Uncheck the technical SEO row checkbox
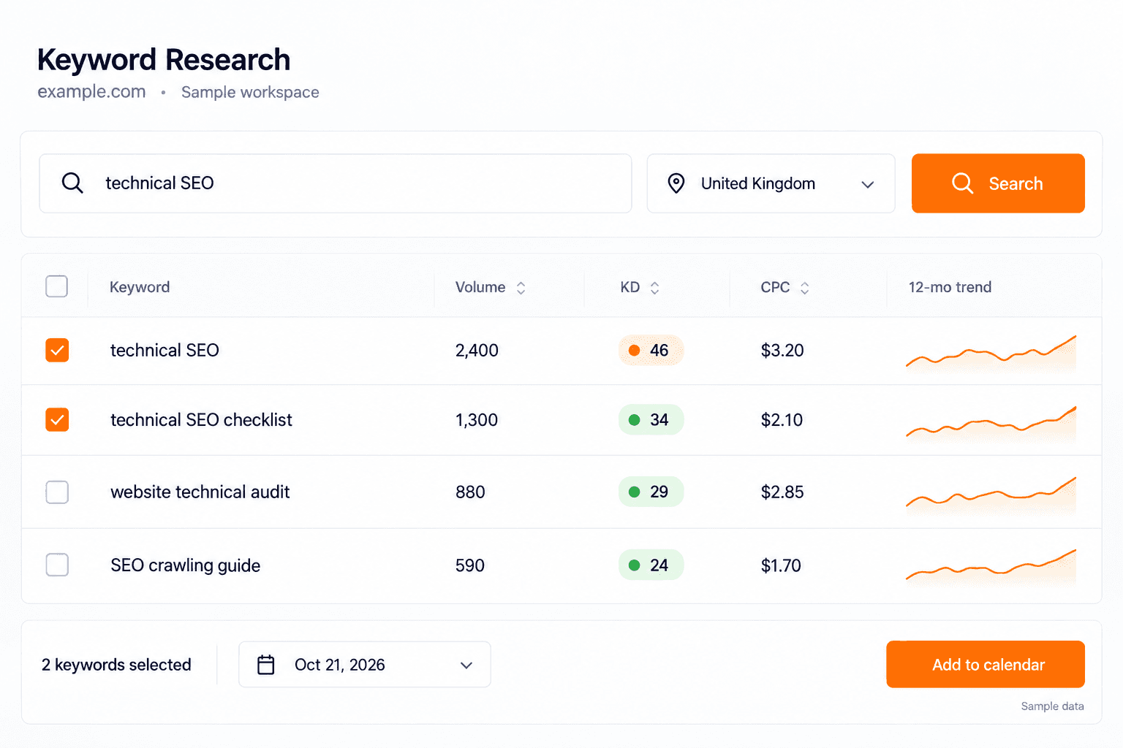 tap(57, 351)
